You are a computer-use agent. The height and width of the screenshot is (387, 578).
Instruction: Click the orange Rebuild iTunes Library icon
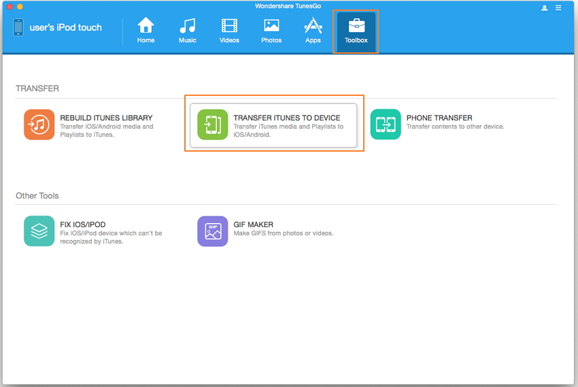point(39,124)
